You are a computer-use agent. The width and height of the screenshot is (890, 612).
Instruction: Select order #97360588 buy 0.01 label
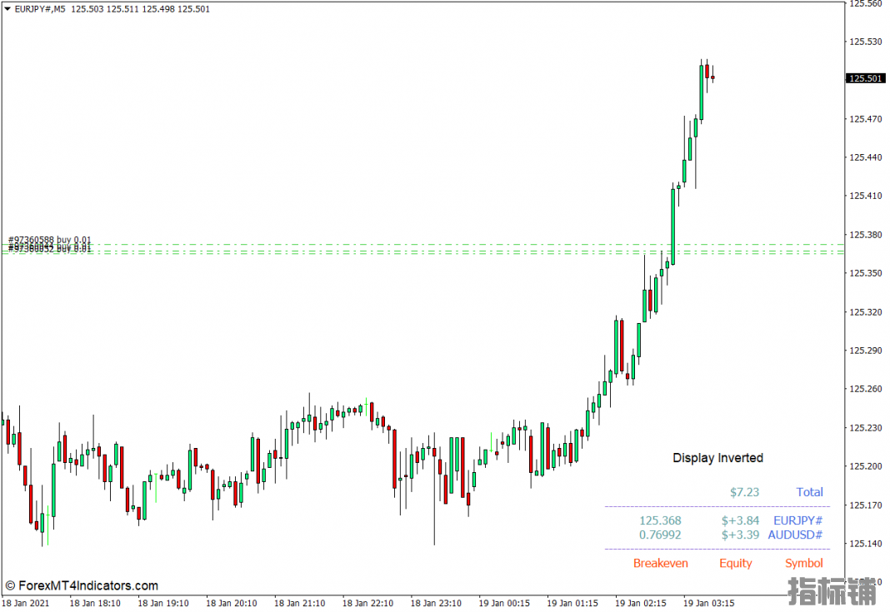(50, 240)
